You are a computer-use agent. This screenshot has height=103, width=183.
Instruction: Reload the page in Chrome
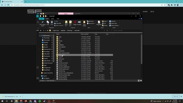click(x=8, y=5)
